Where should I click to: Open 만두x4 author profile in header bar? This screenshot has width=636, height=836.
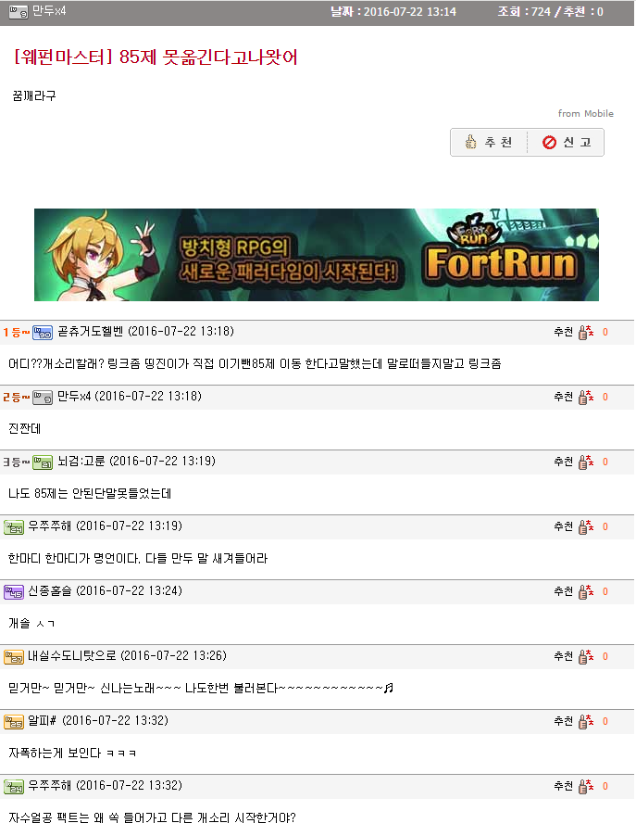[49, 11]
